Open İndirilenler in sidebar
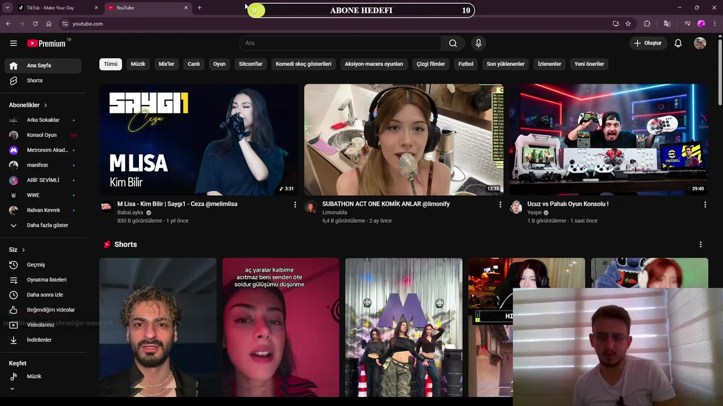This screenshot has width=723, height=406. click(x=43, y=340)
